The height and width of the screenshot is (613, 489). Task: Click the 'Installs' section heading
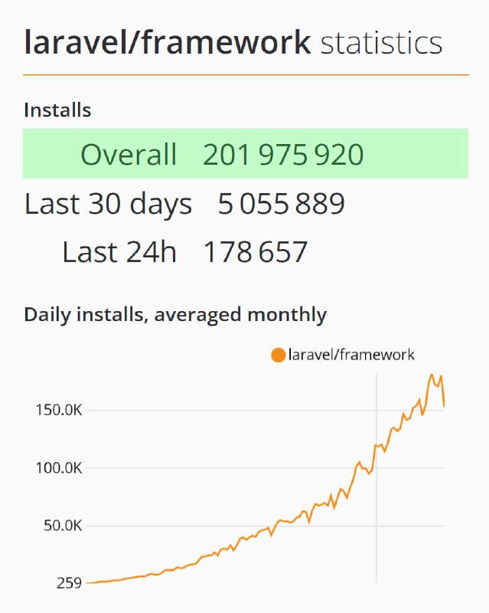tap(57, 110)
